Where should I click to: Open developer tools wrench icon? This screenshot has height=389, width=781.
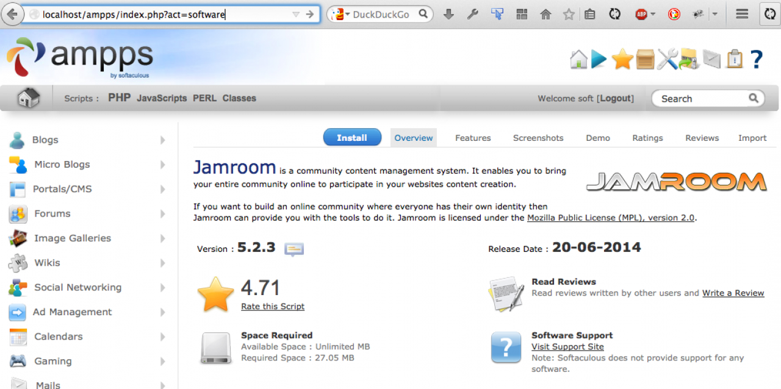473,14
